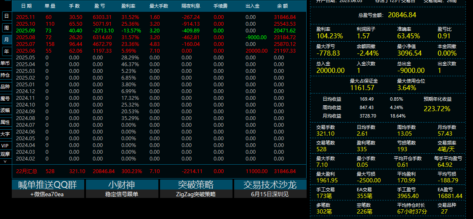Click the 月均收益 amount 3728.70
The image size is (473, 219).
point(368,116)
